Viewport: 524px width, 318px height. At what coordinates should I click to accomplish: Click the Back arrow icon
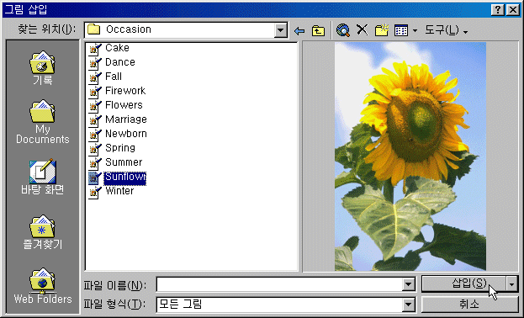tap(299, 31)
